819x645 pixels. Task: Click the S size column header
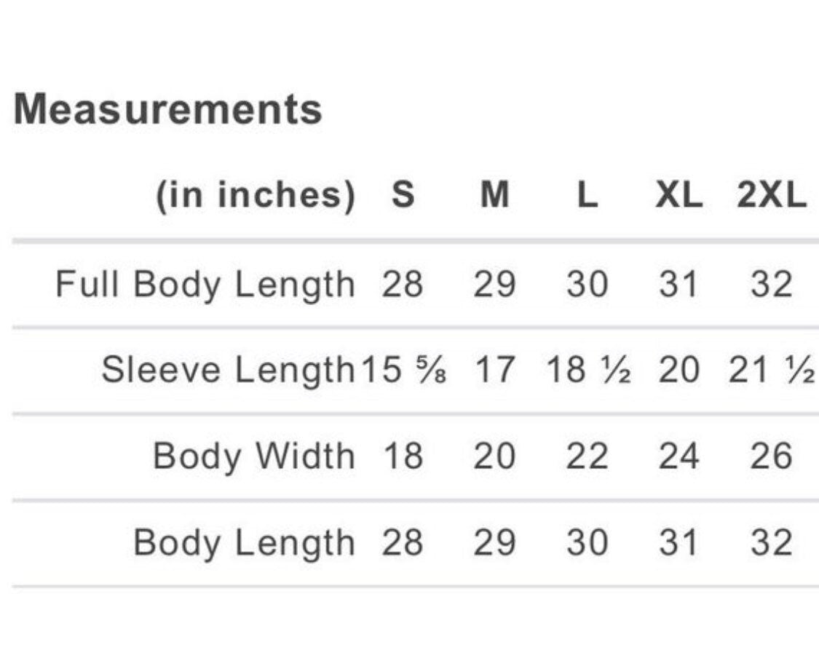[402, 195]
